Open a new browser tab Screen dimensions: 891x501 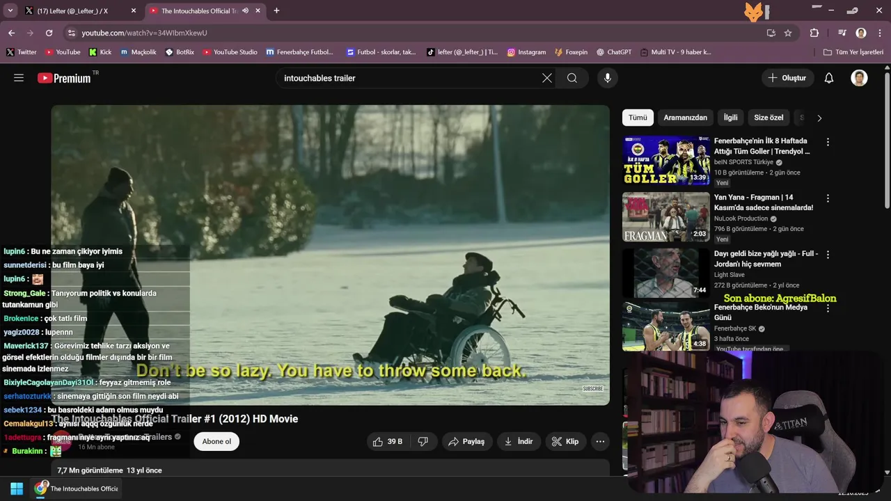(276, 10)
